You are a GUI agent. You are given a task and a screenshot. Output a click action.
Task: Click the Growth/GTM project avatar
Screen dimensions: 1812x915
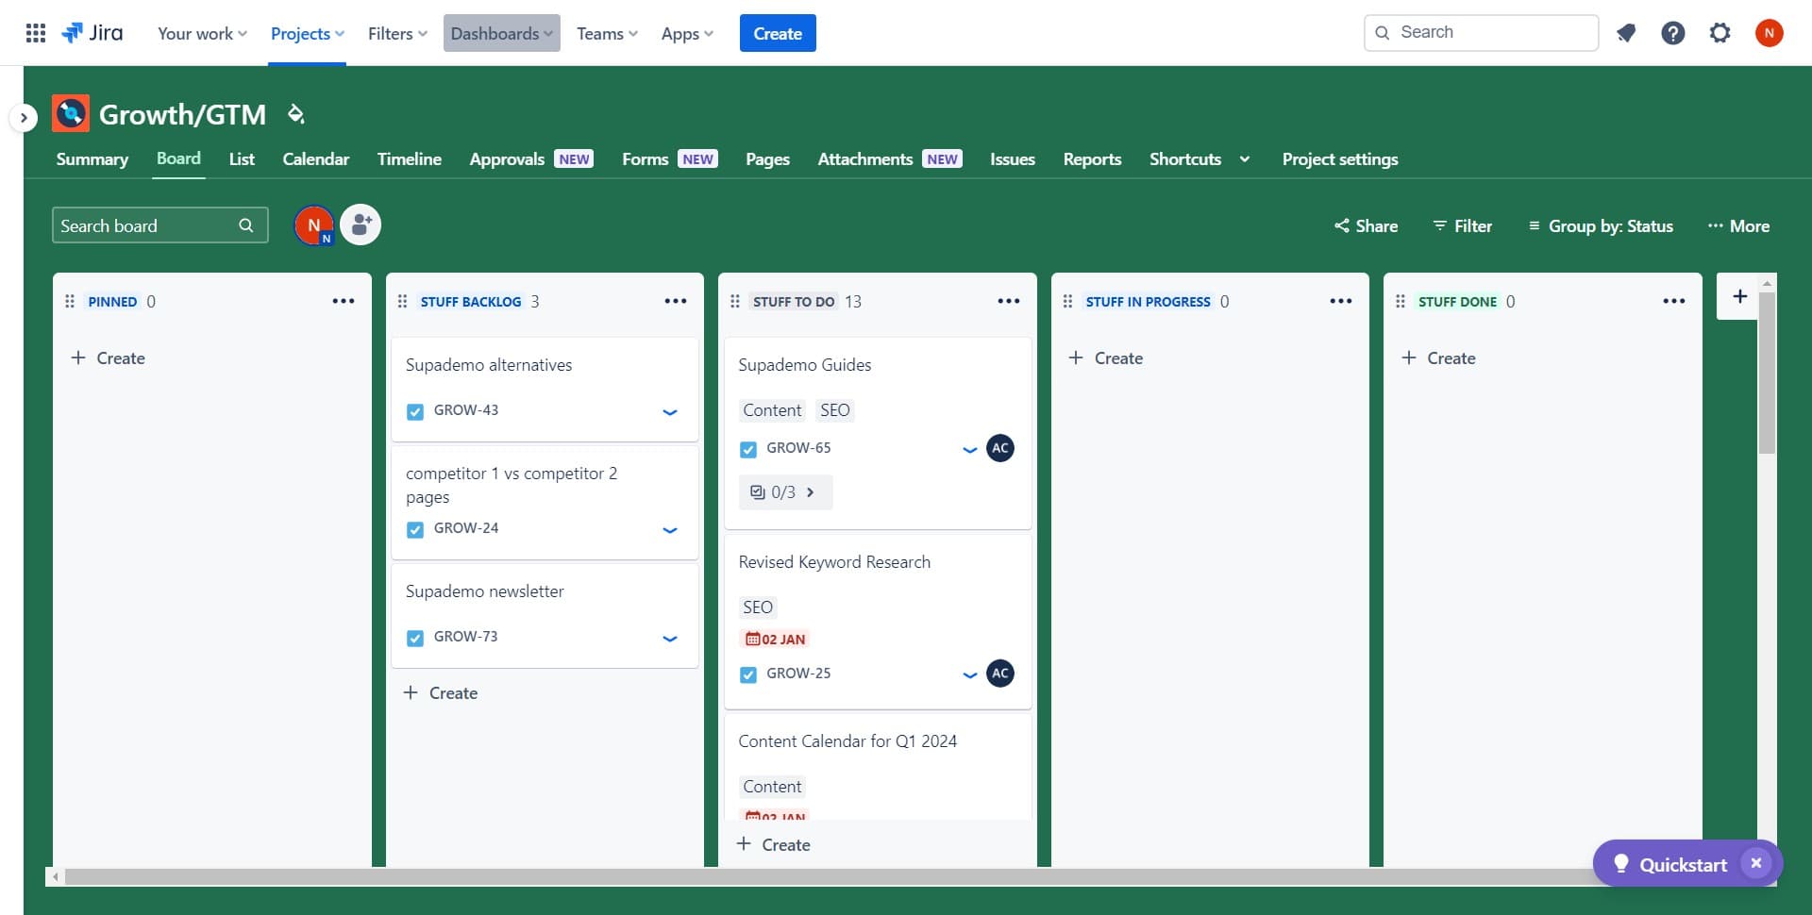coord(70,112)
